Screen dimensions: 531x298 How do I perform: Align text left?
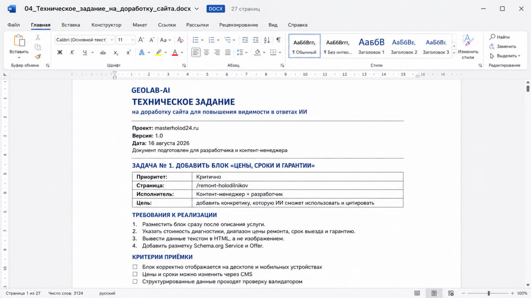point(196,53)
